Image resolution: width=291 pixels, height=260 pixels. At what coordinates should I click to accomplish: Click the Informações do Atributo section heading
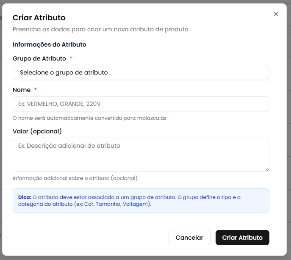click(x=50, y=44)
